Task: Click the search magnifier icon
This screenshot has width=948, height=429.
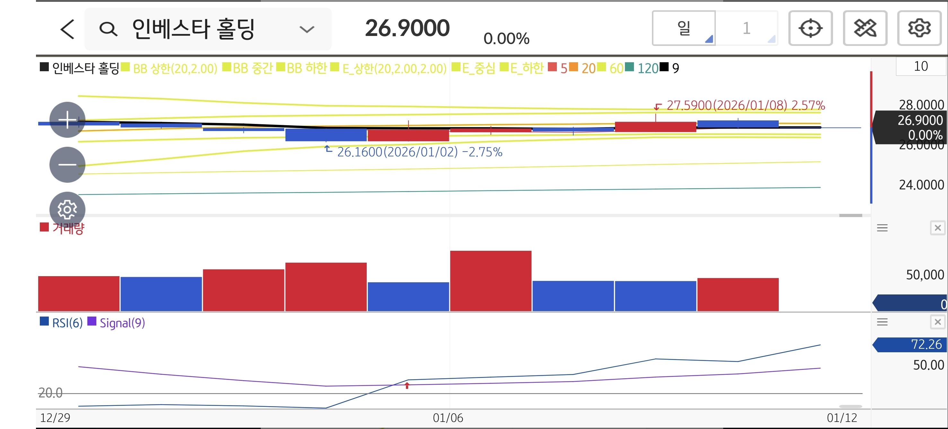Action: [x=108, y=29]
